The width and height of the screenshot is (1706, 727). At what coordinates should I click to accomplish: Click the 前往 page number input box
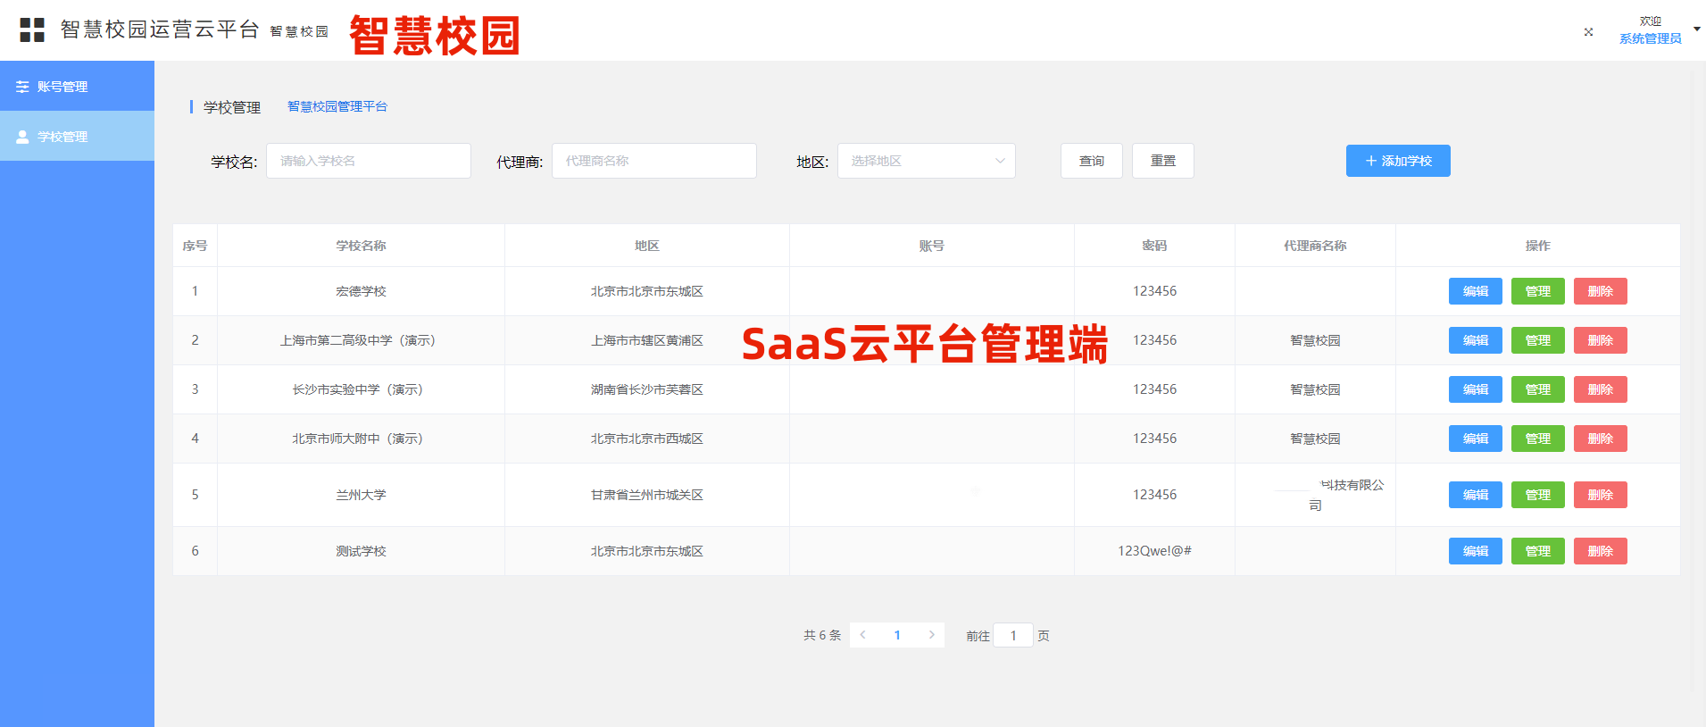tap(1013, 635)
